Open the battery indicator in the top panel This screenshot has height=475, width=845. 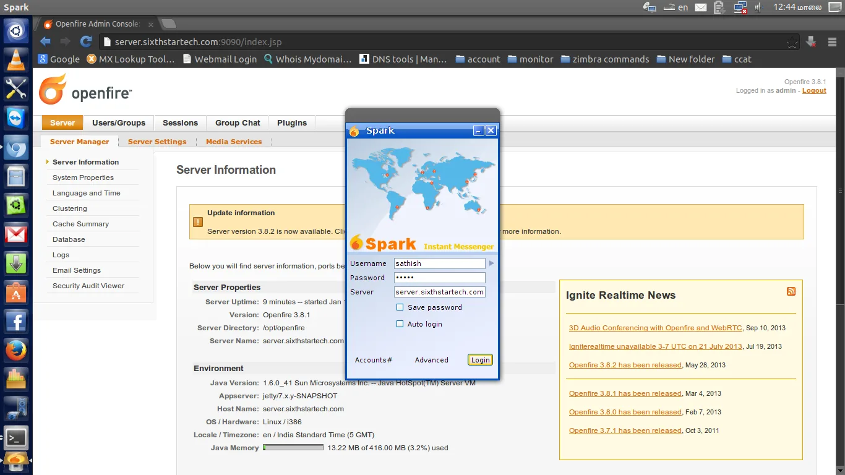(x=719, y=7)
